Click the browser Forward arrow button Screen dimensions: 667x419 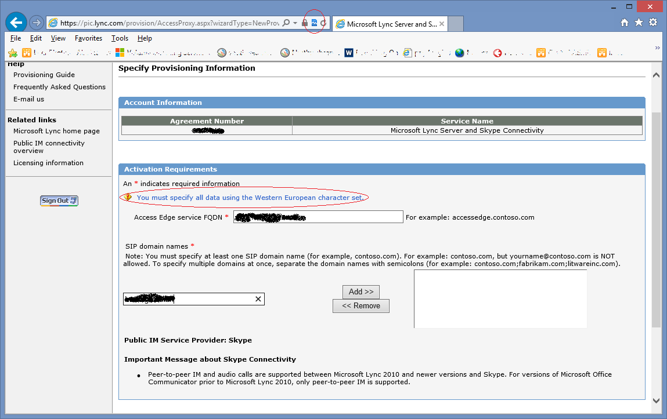coord(37,23)
